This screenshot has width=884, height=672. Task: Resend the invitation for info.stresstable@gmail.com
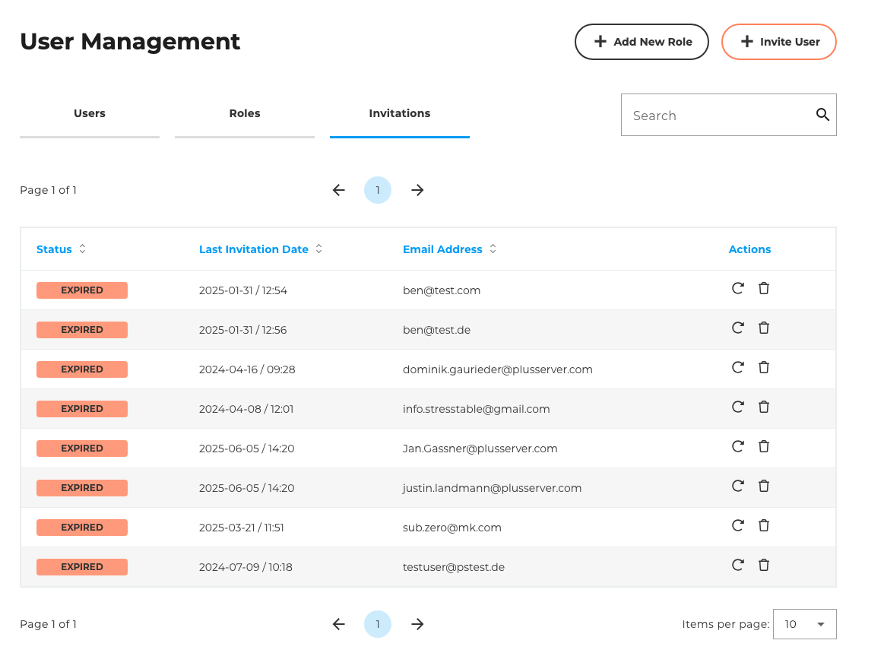click(x=737, y=407)
